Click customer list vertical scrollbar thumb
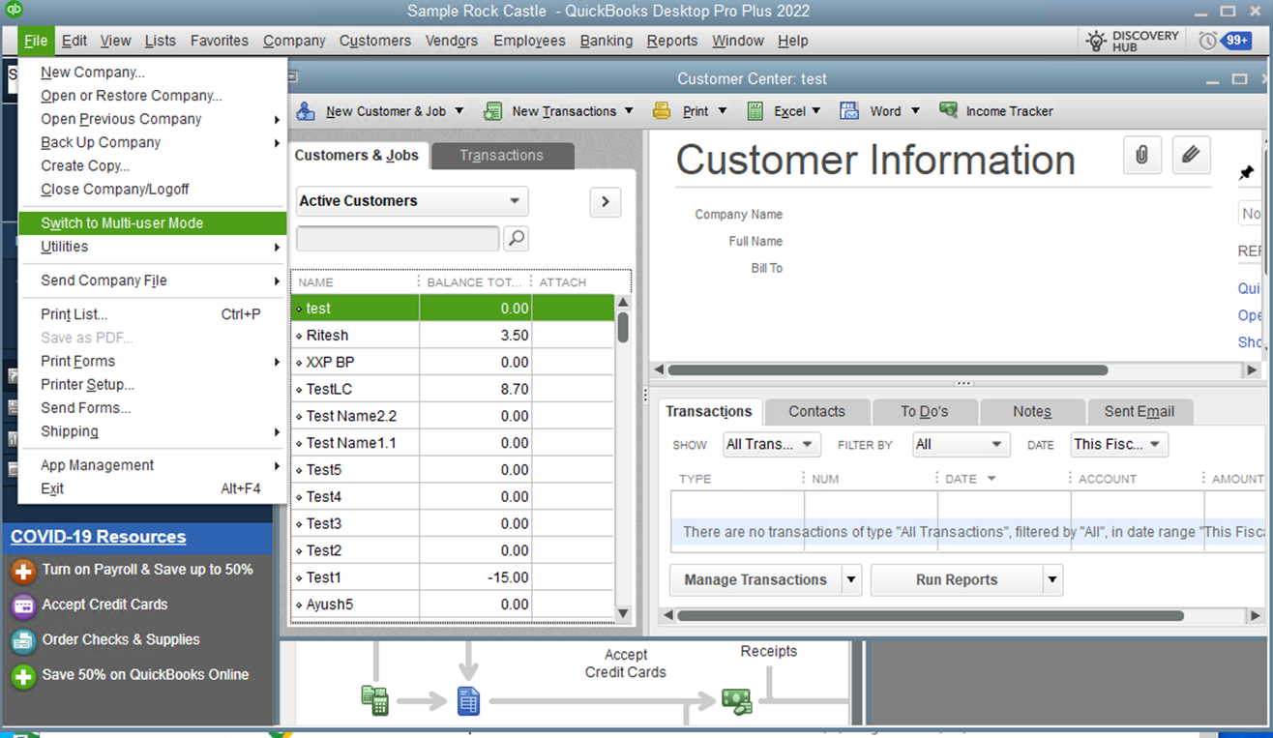The image size is (1273, 738). click(x=623, y=327)
